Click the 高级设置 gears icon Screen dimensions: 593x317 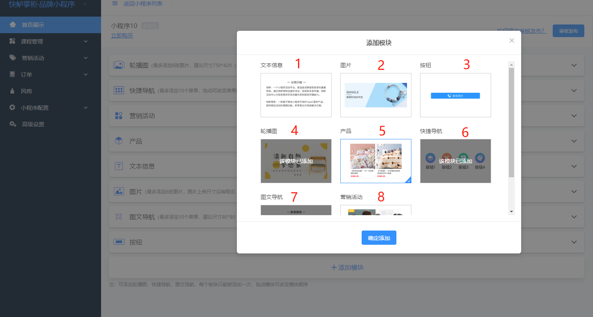(x=13, y=124)
